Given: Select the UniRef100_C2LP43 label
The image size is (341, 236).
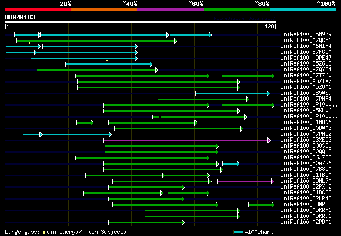Looking at the screenshot, I should [306, 199].
